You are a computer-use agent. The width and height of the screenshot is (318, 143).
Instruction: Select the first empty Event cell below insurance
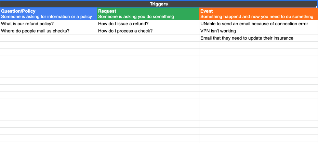click(x=259, y=45)
